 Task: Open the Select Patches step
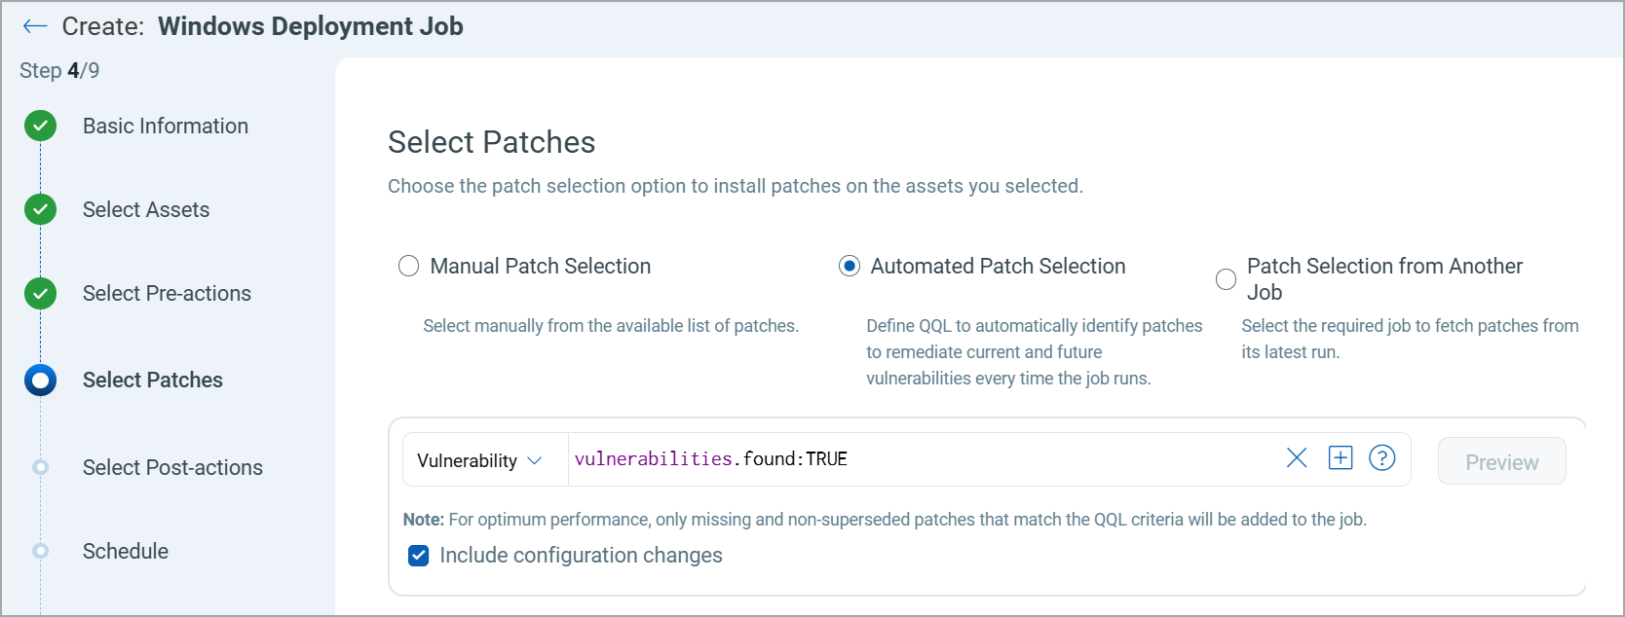coord(153,380)
